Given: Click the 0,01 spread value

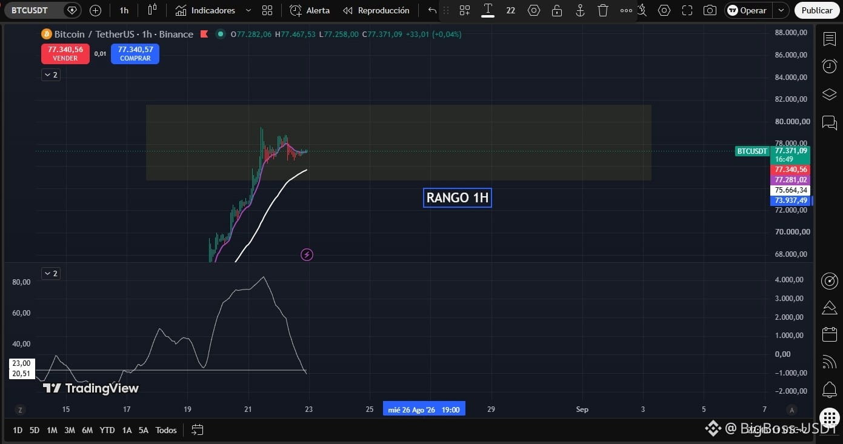Looking at the screenshot, I should [x=100, y=54].
